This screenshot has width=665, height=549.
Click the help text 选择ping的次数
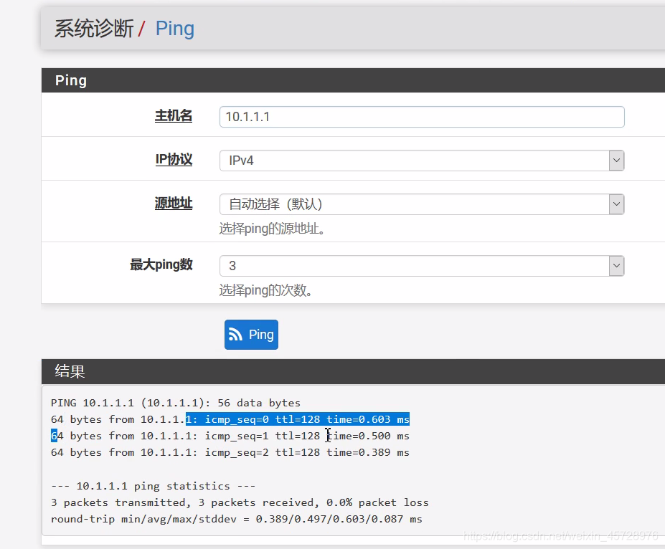click(x=266, y=290)
